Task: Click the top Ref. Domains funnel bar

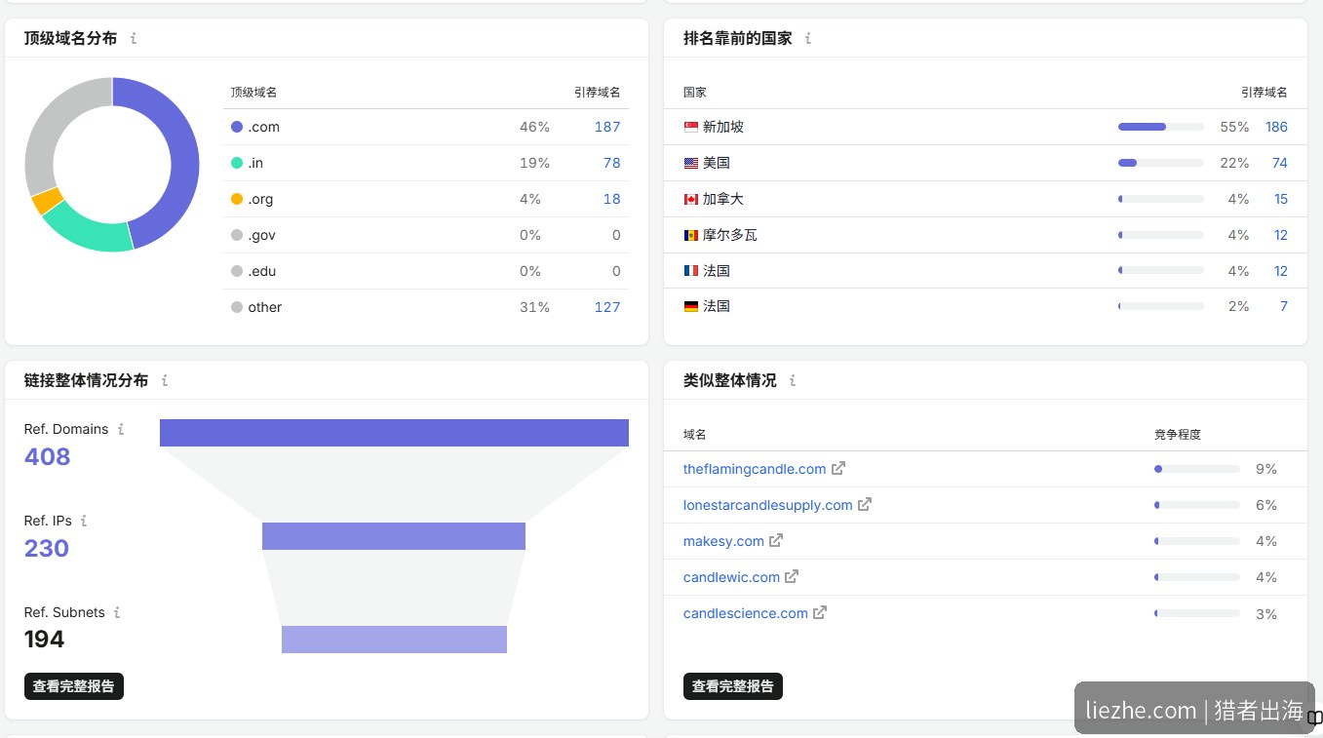Action: tap(394, 433)
